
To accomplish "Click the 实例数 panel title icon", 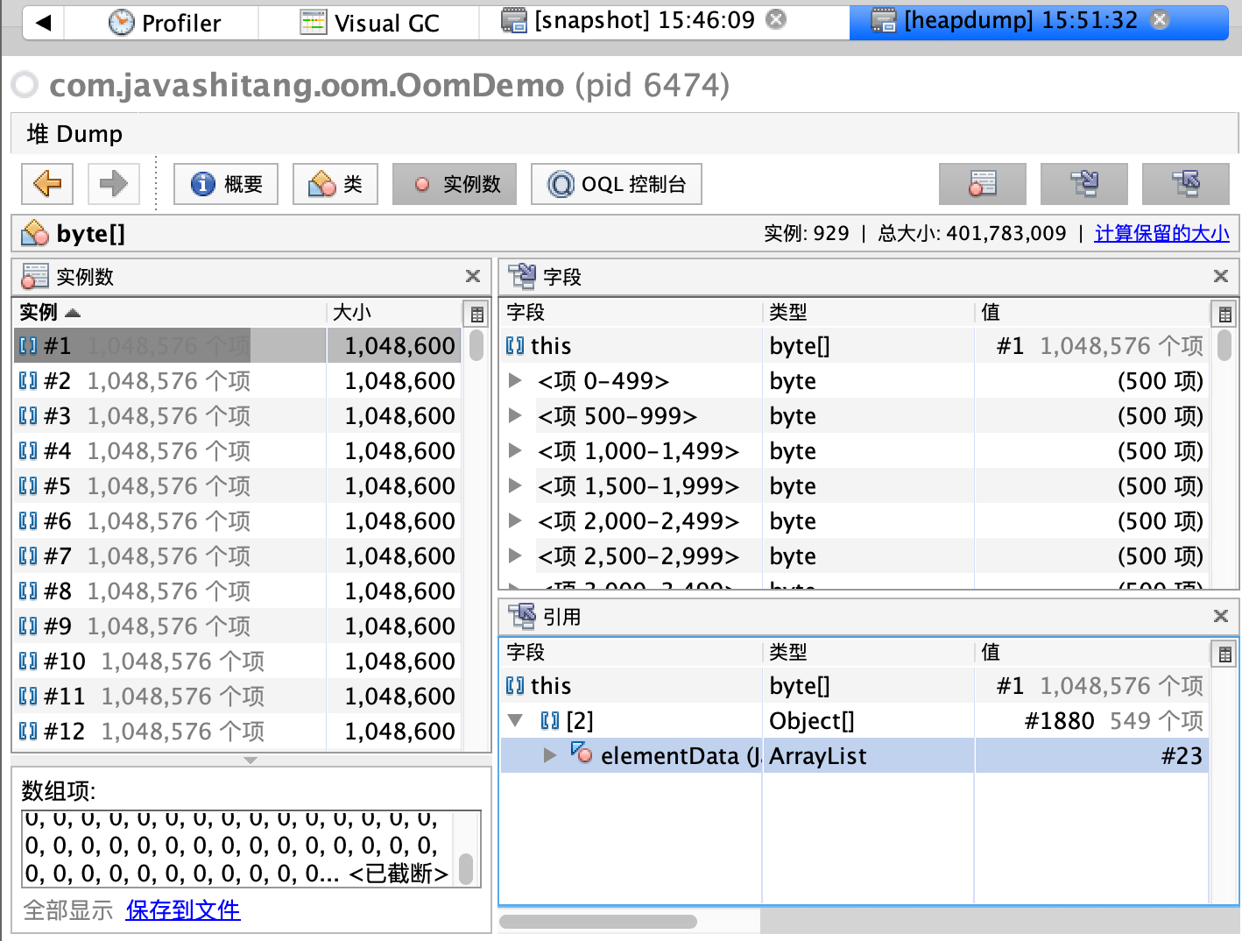I will 35,276.
